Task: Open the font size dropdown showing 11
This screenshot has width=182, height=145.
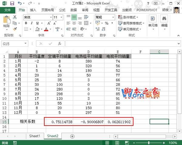Action: pyautogui.click(x=61, y=17)
